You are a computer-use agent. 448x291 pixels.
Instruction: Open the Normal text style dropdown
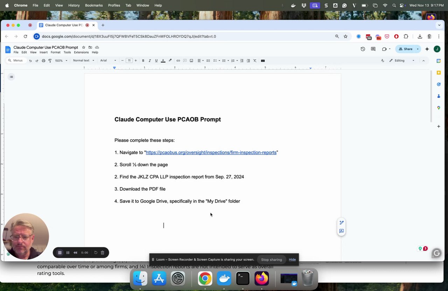tap(84, 61)
